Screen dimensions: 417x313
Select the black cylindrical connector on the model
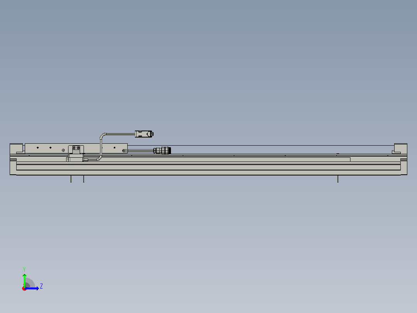click(x=162, y=151)
